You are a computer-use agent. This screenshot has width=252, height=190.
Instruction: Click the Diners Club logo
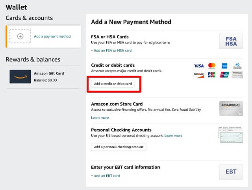pos(237,66)
